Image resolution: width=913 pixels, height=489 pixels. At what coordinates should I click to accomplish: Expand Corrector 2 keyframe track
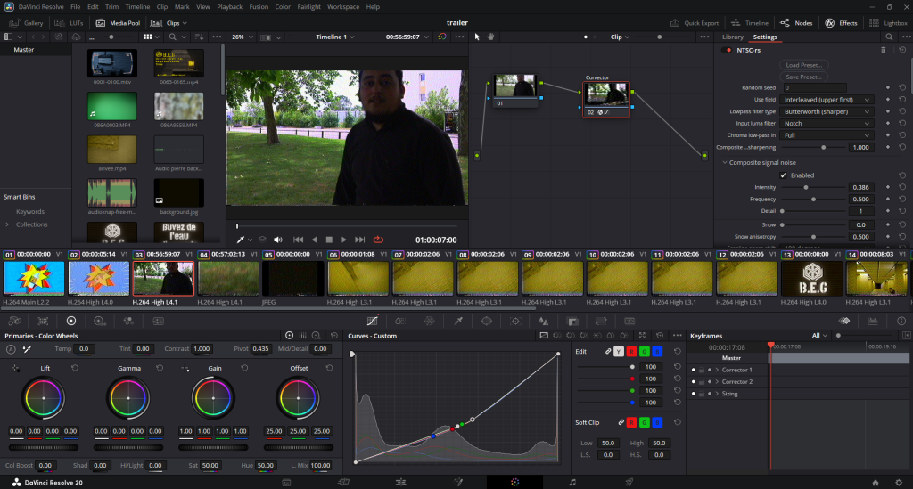718,382
